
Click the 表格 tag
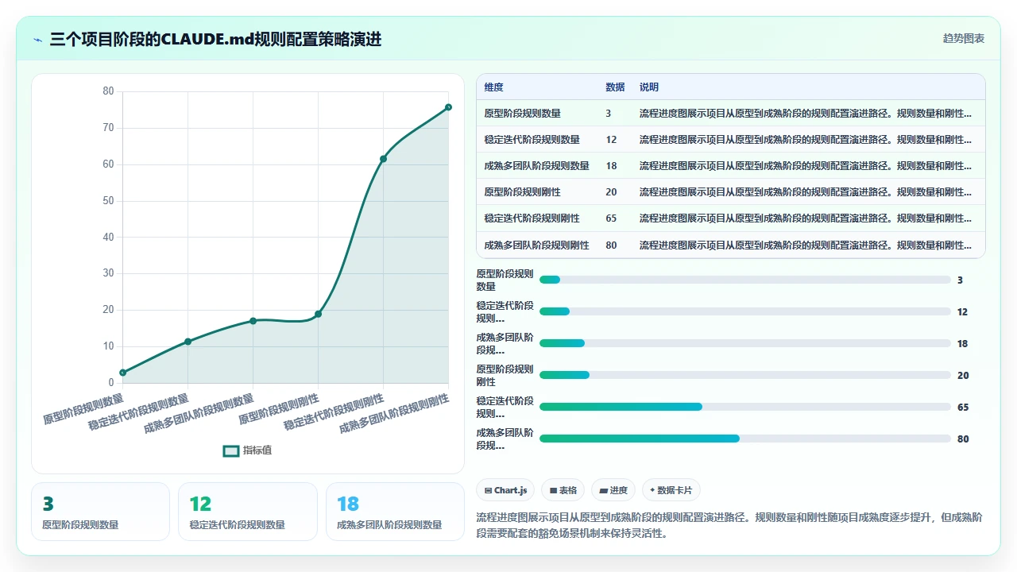click(x=563, y=490)
